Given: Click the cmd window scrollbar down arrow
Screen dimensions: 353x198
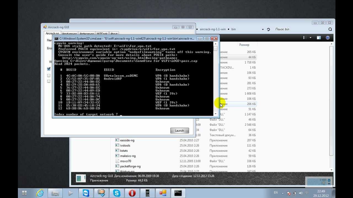Looking at the screenshot, I should [215, 114].
